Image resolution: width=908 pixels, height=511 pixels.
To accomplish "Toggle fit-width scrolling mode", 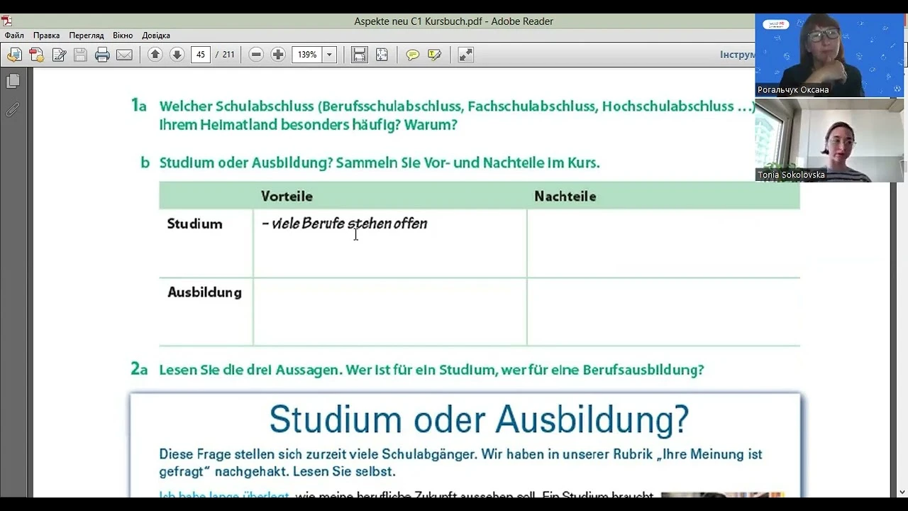I will point(360,55).
